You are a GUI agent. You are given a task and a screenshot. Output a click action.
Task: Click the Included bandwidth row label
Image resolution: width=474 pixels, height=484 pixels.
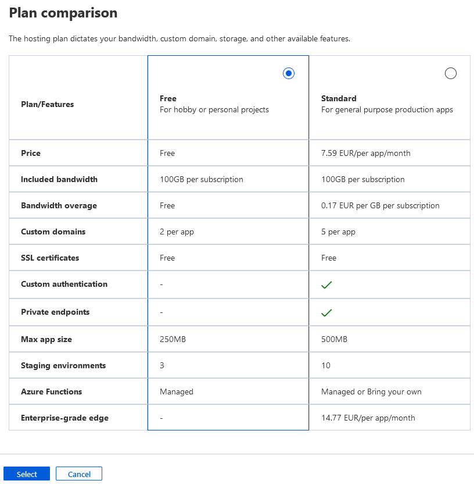(x=59, y=180)
